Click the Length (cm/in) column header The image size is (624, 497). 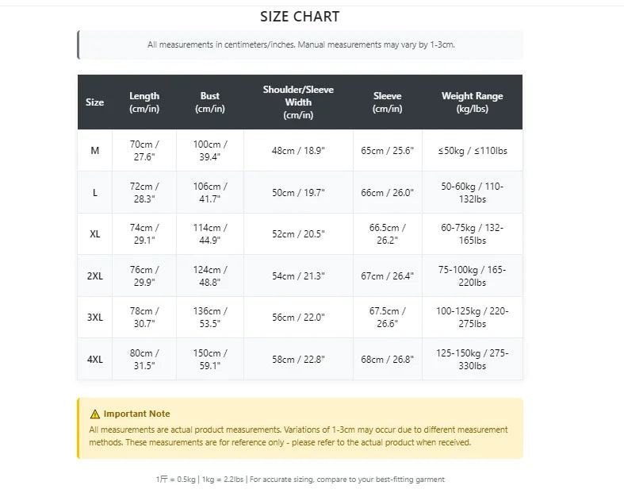point(144,102)
